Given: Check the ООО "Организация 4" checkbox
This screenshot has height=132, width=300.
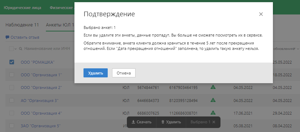Looking at the screenshot, I should [x=12, y=113].
